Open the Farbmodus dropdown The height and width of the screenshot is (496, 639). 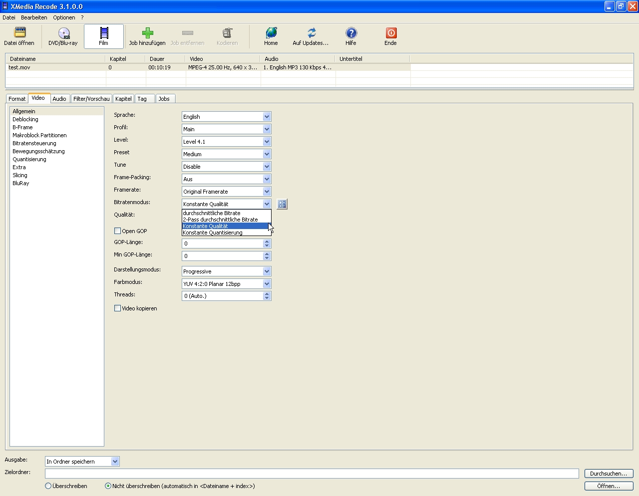[227, 284]
